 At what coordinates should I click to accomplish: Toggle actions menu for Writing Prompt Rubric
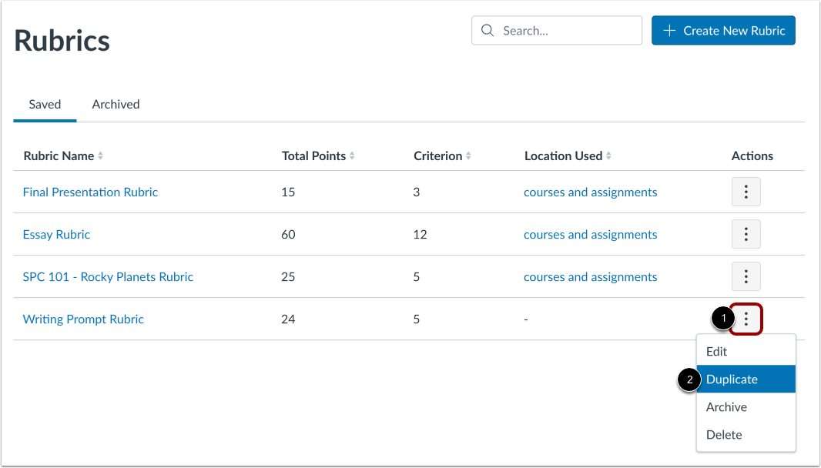(746, 319)
